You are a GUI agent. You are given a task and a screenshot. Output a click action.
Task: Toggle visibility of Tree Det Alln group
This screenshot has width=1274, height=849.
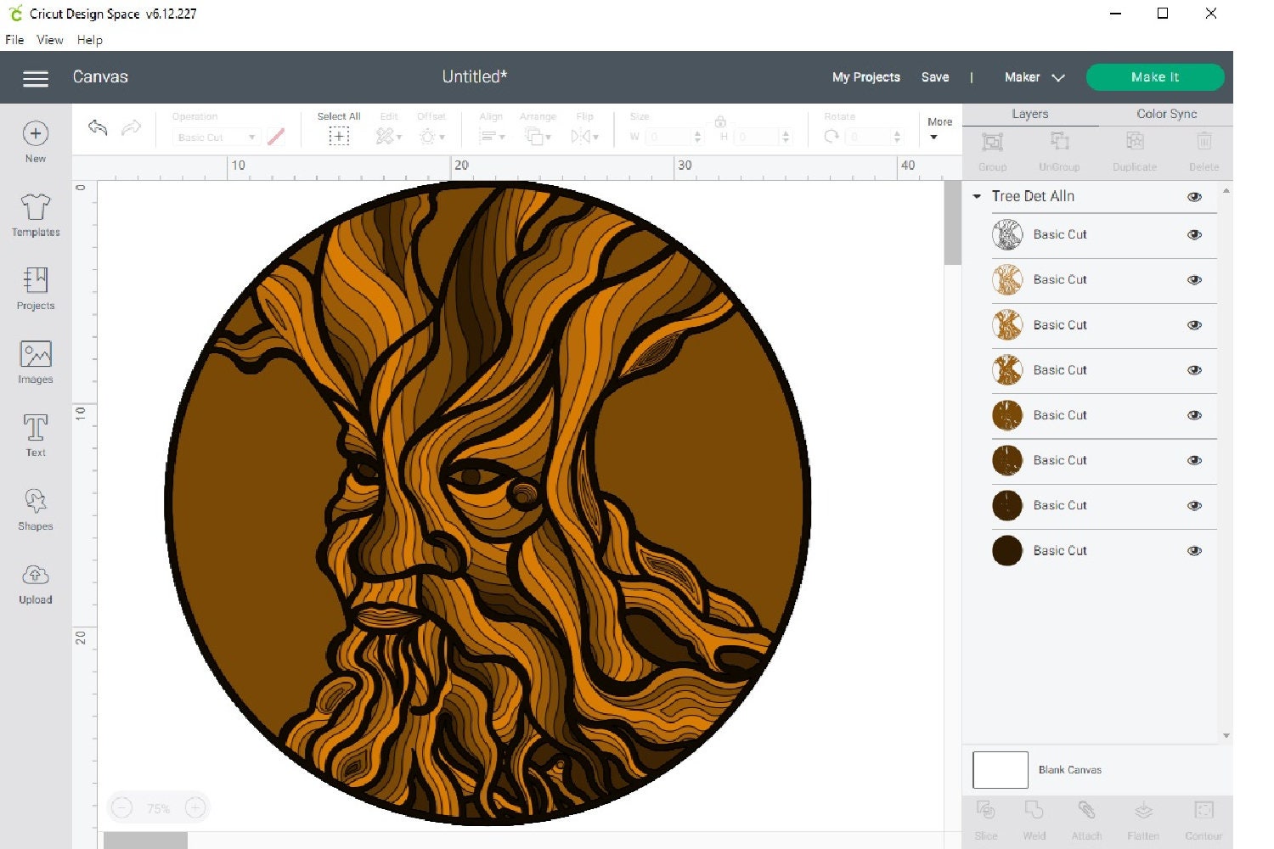1194,196
